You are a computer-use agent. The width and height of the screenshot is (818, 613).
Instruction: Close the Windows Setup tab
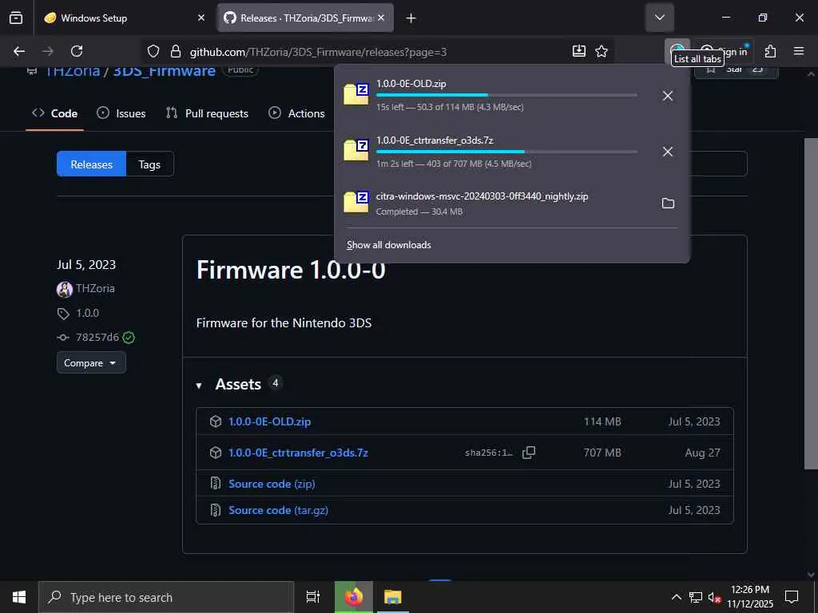201,18
